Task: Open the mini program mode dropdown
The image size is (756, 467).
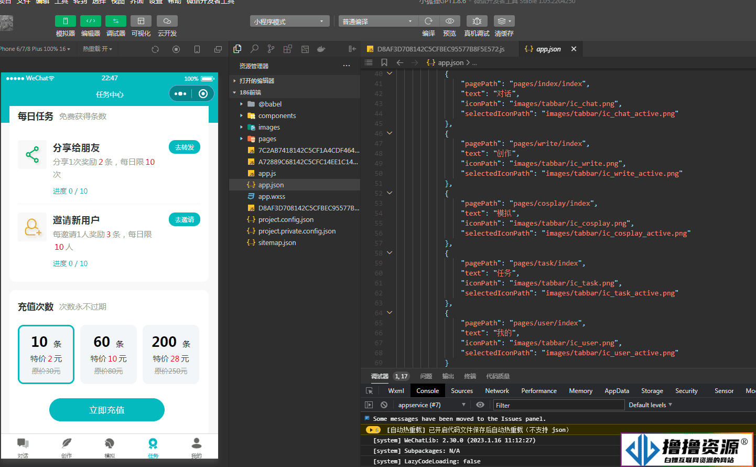Action: [x=289, y=22]
